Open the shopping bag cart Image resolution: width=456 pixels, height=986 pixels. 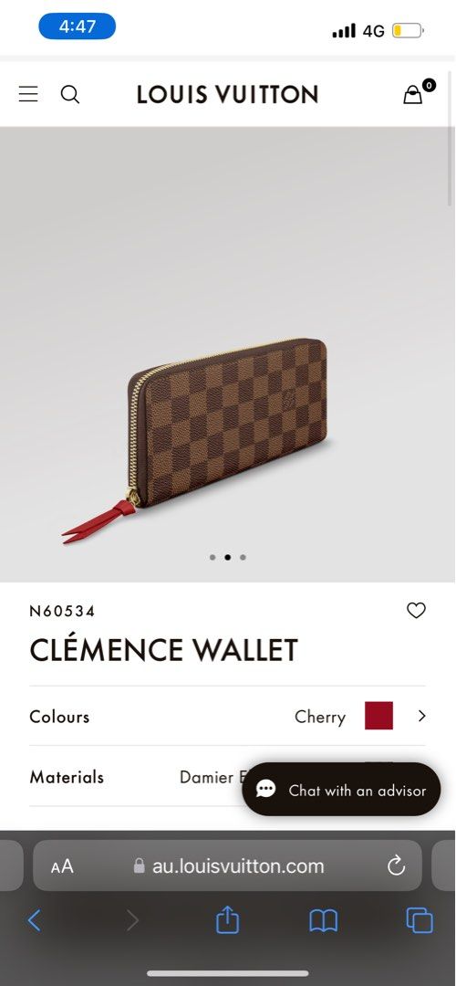(413, 94)
